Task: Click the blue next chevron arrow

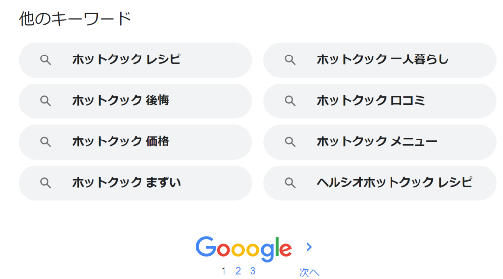Action: pyautogui.click(x=309, y=247)
